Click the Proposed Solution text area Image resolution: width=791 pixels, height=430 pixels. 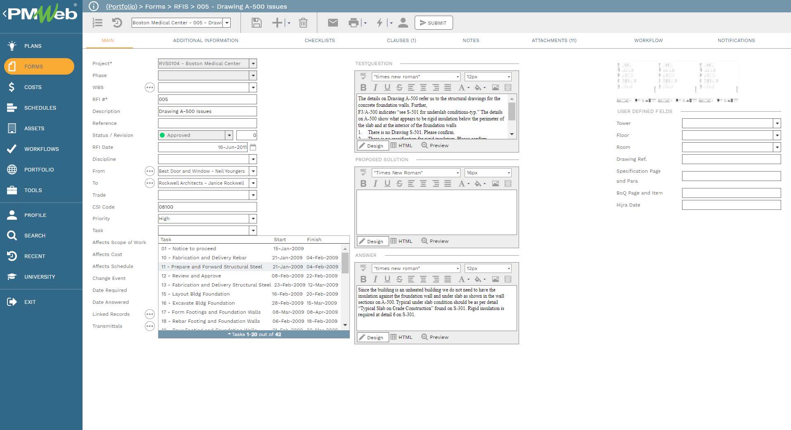(437, 212)
